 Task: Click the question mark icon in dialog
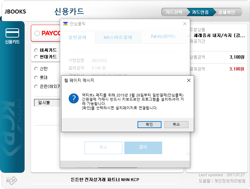(74, 98)
